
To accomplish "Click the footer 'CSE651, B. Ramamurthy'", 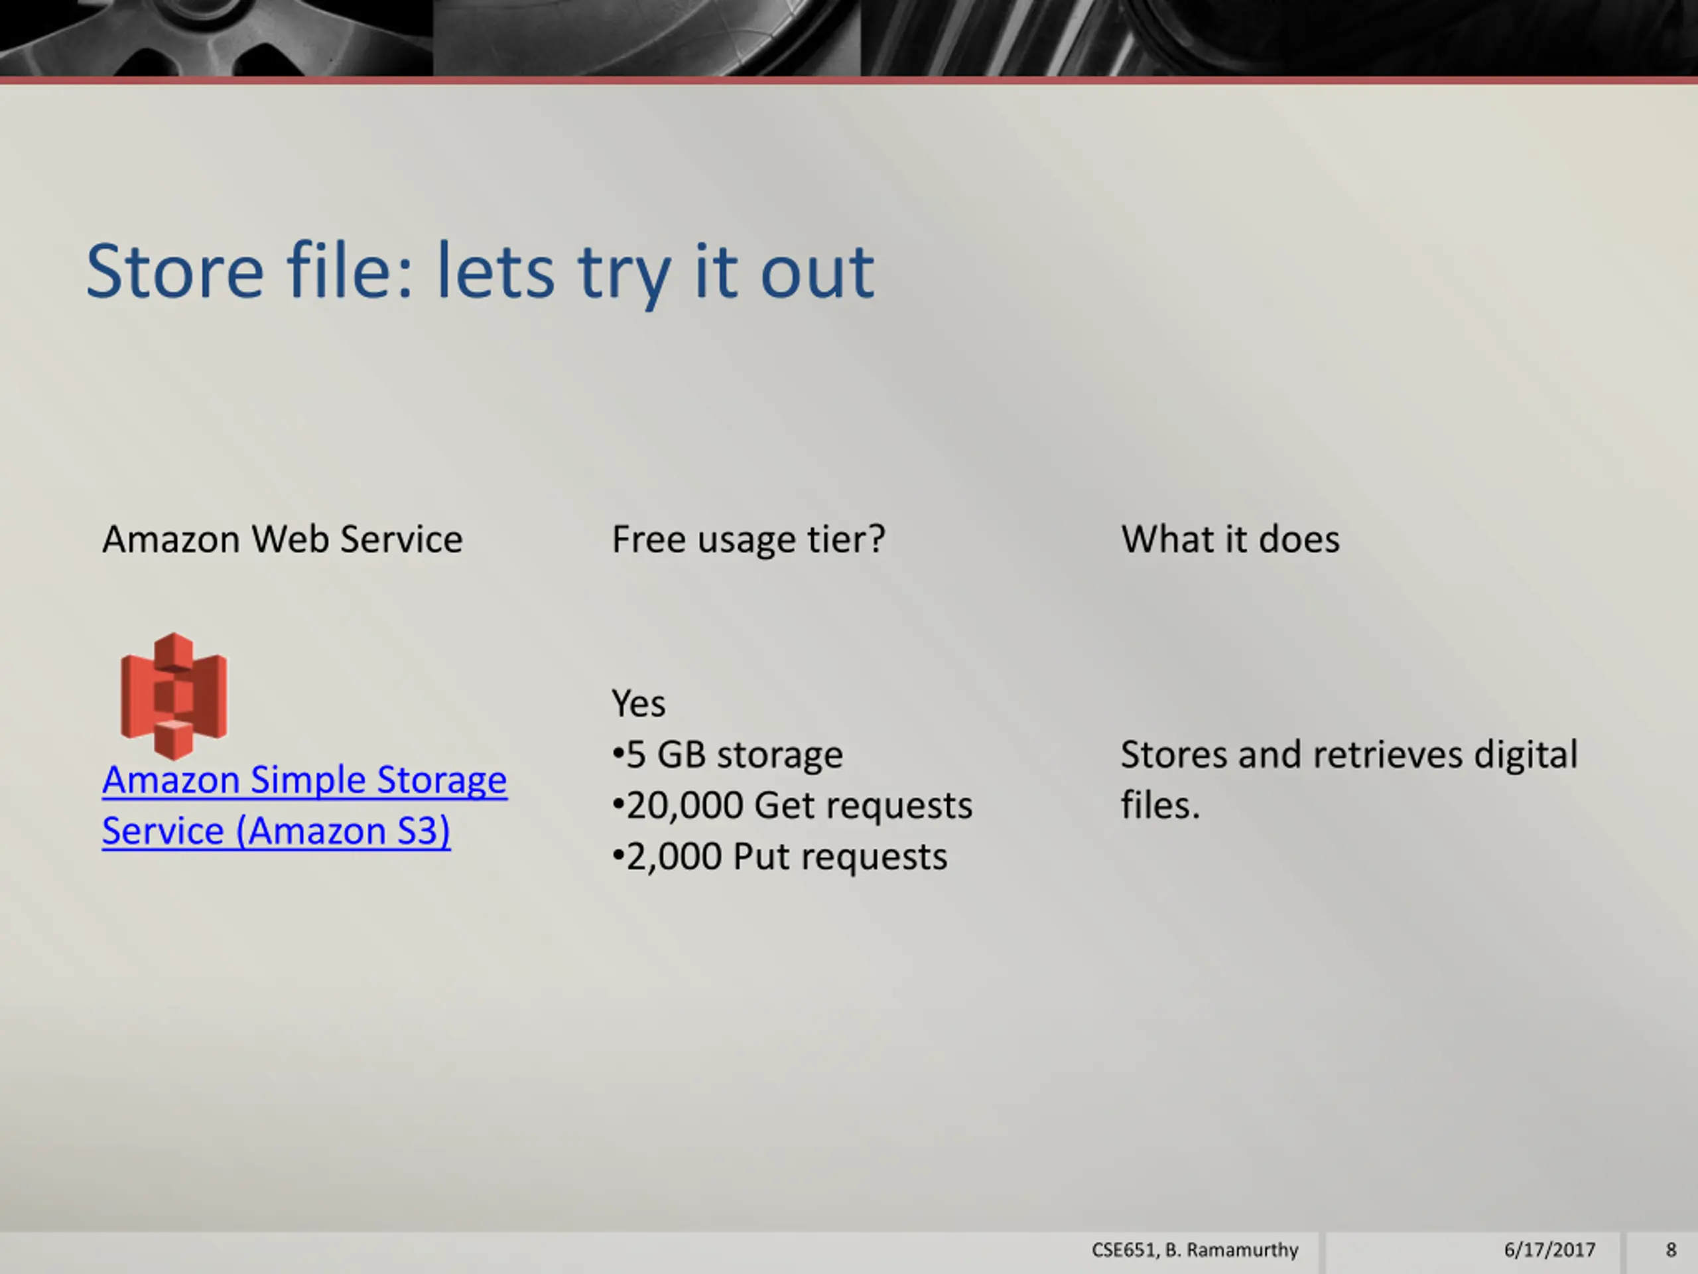I will click(1195, 1250).
